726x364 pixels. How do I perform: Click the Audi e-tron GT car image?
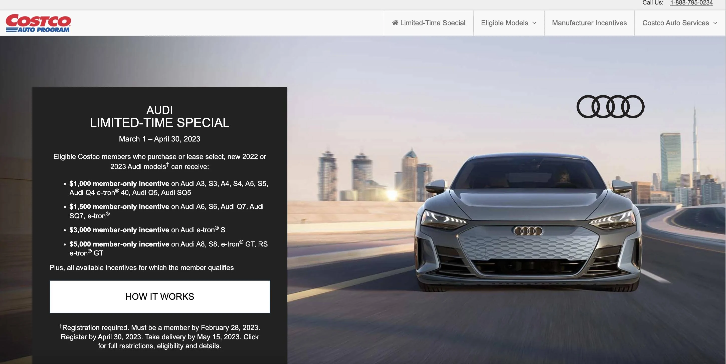point(528,222)
